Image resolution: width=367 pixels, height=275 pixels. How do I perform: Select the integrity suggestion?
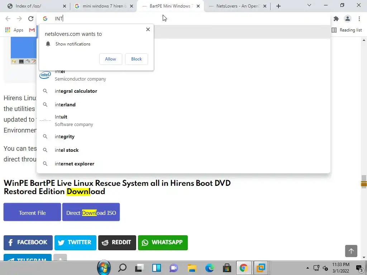pyautogui.click(x=183, y=136)
